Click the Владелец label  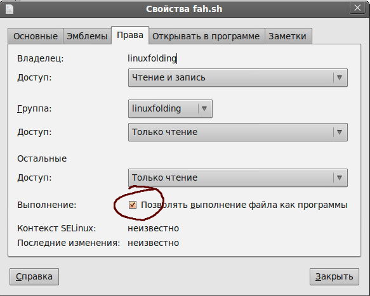point(41,58)
